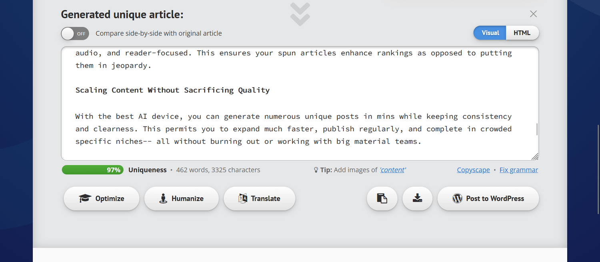Follow the 'content' images tip link
The height and width of the screenshot is (262, 600).
(x=392, y=170)
